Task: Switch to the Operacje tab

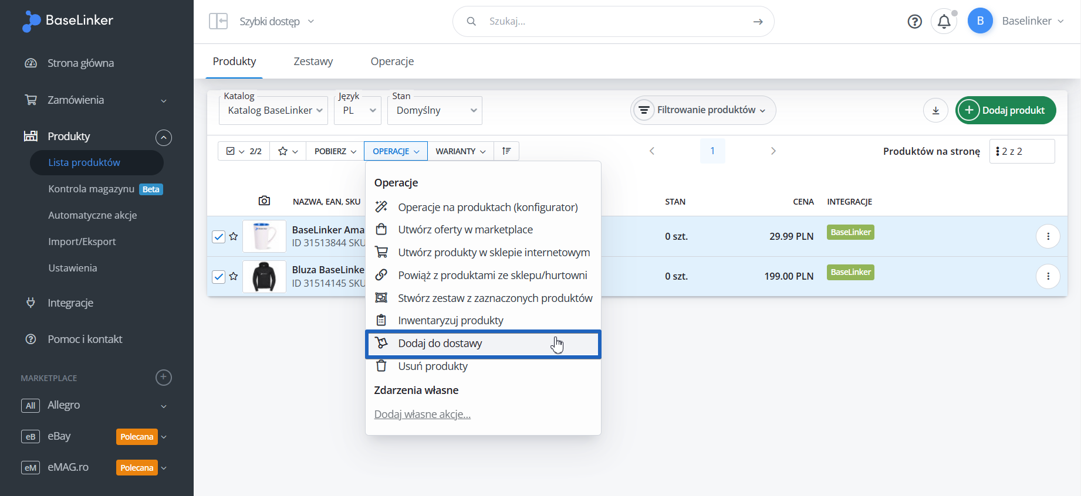Action: coord(392,62)
